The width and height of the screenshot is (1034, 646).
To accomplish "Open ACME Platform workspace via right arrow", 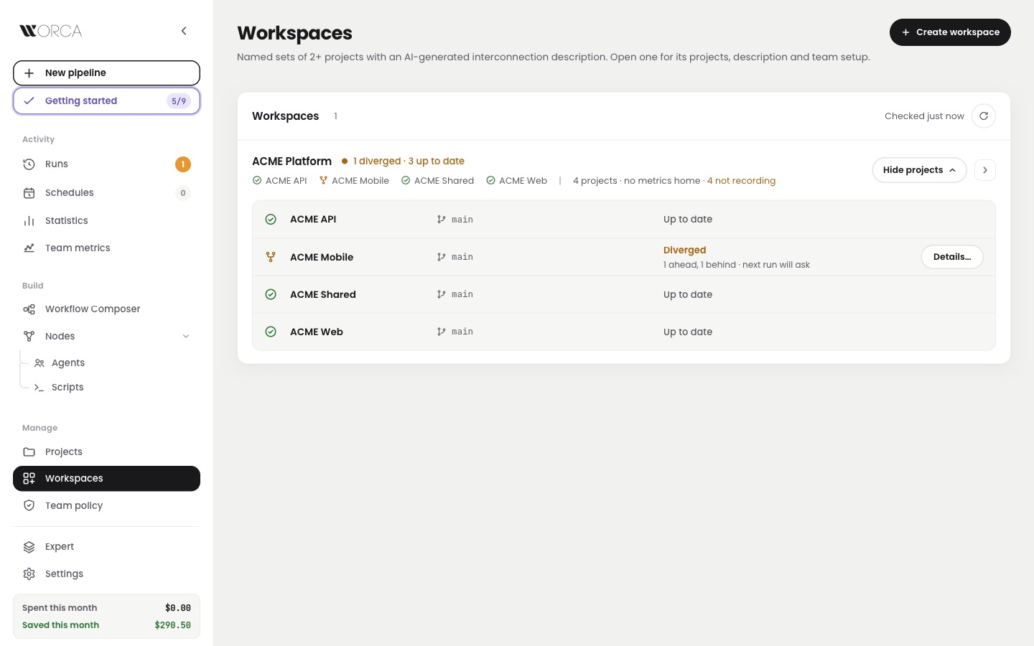I will [985, 170].
